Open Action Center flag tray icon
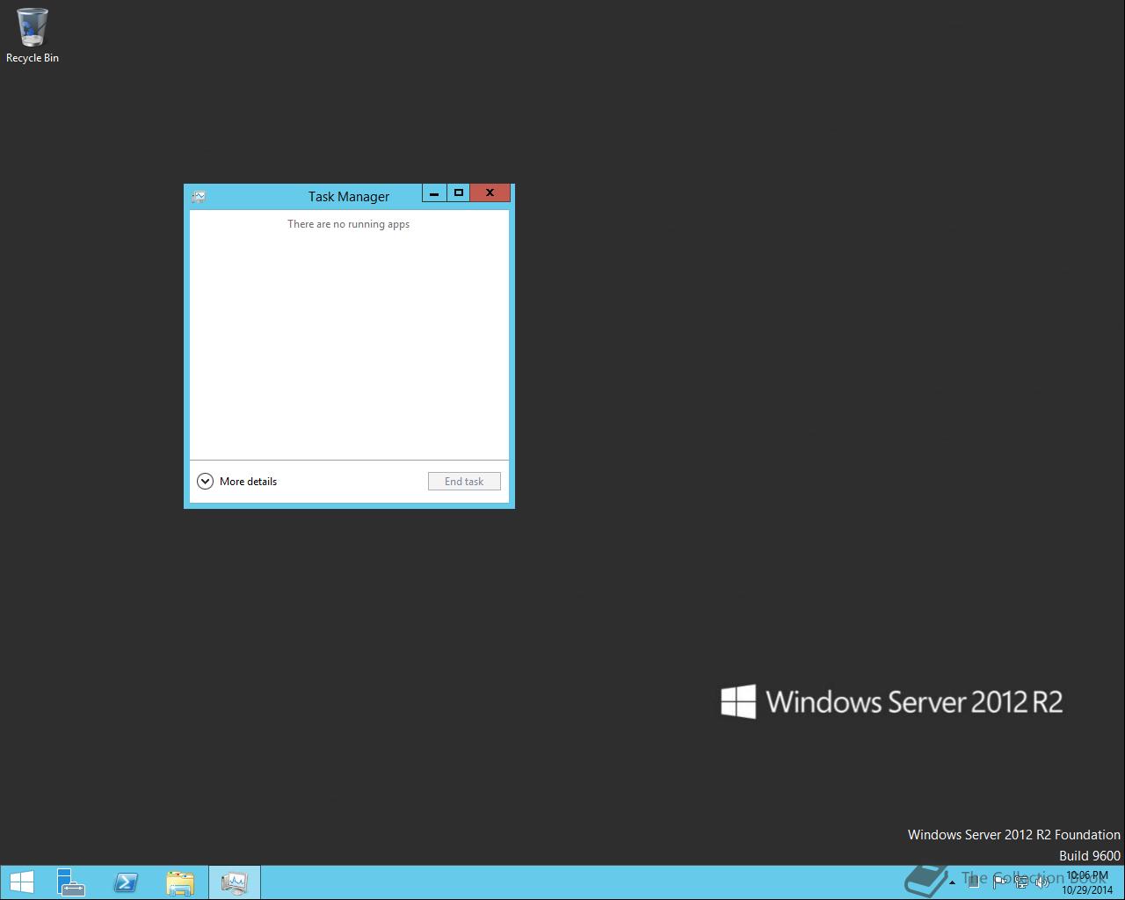1125x900 pixels. click(999, 882)
